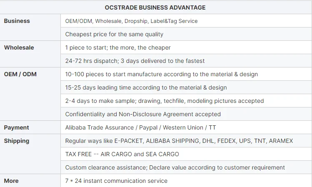Viewport: 312px width, 187px height.
Task: Select the OEM / ODM row label
Action: [20, 74]
